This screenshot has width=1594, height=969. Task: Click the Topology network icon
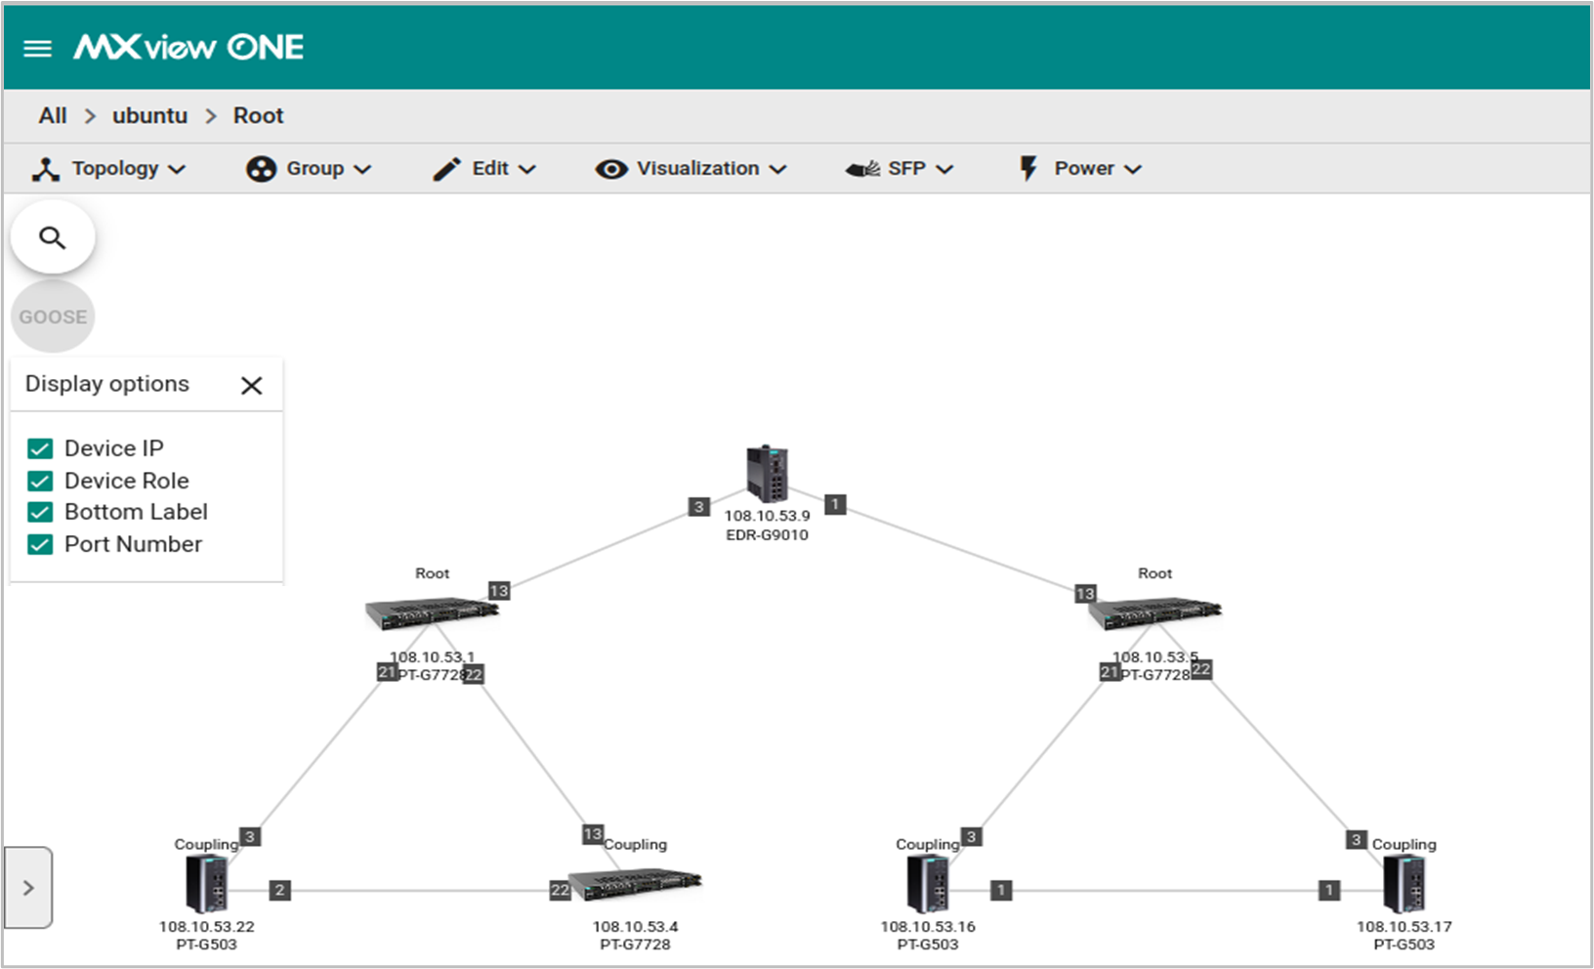click(45, 169)
